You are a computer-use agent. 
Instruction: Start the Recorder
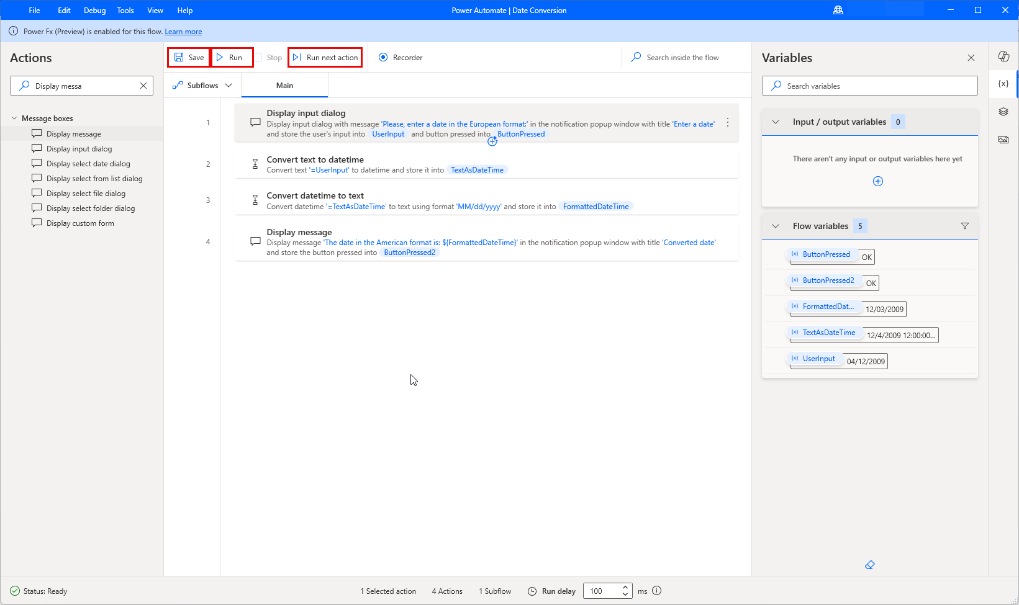(401, 58)
